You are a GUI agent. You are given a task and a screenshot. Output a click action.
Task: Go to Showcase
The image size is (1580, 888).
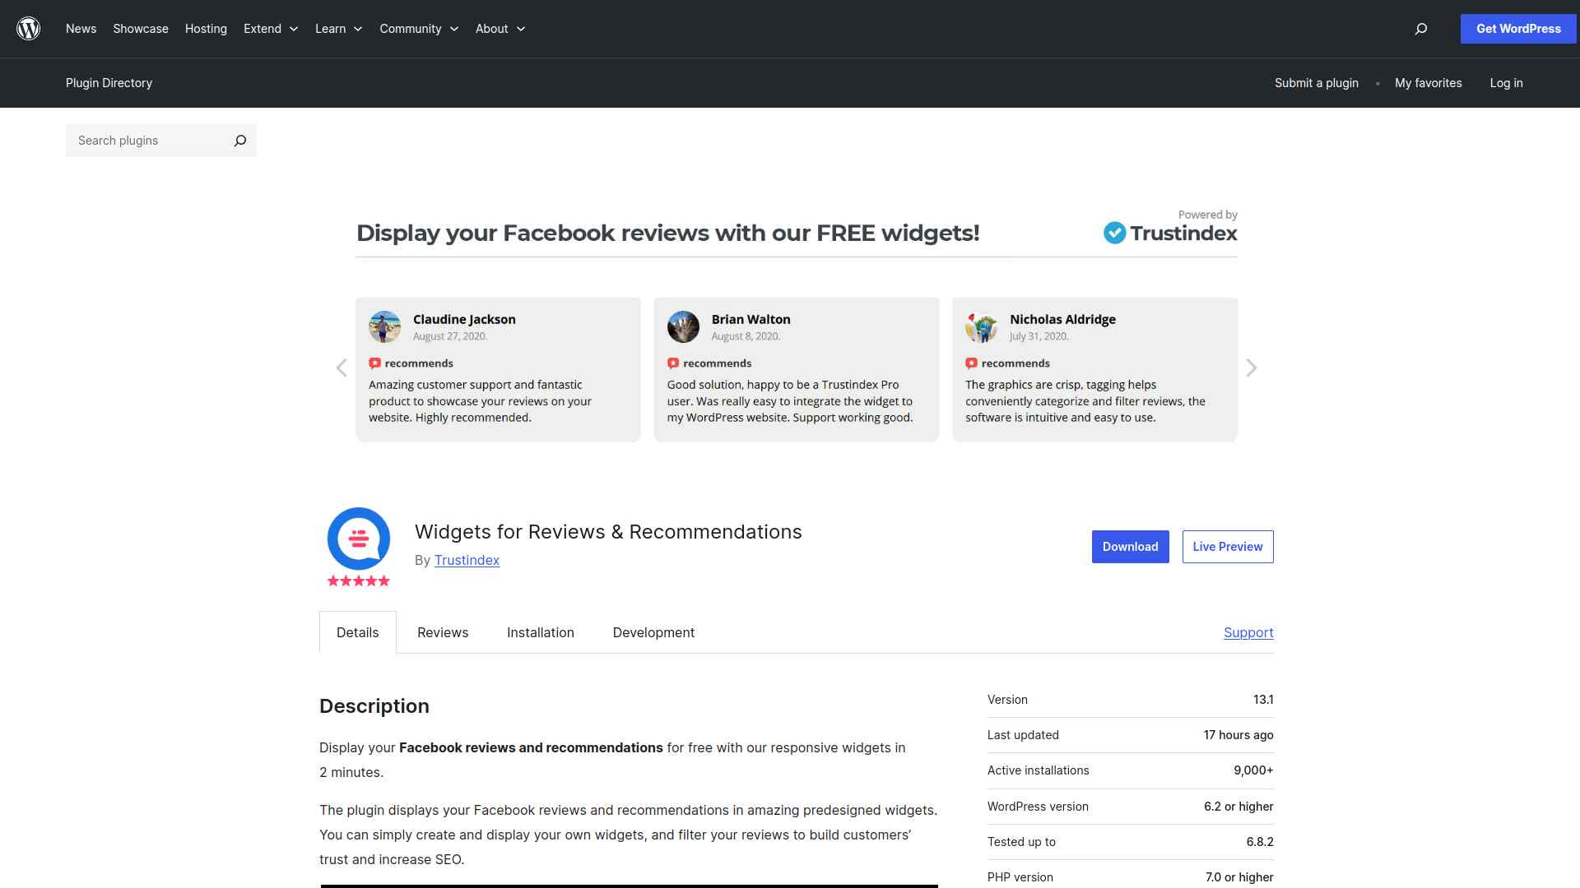pyautogui.click(x=141, y=29)
